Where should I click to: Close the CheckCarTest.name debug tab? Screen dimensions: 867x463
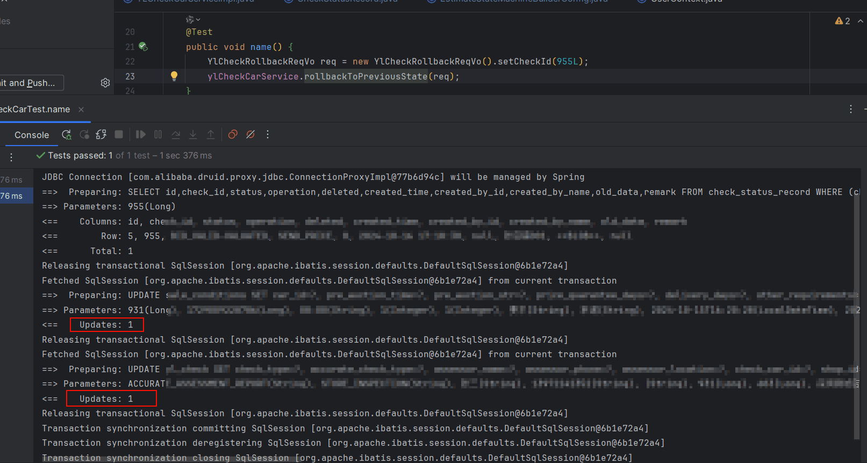(81, 110)
